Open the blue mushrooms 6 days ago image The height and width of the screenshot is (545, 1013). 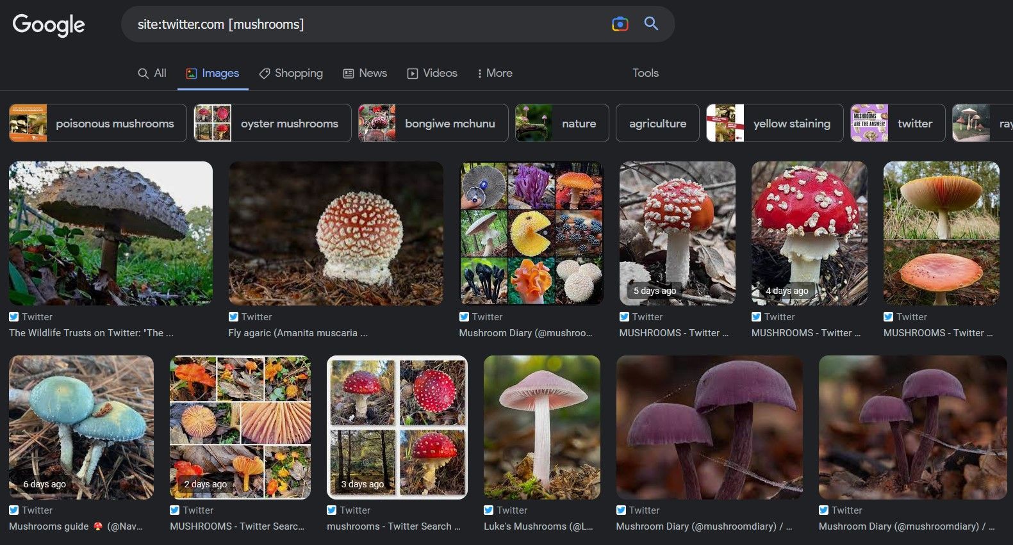click(81, 427)
